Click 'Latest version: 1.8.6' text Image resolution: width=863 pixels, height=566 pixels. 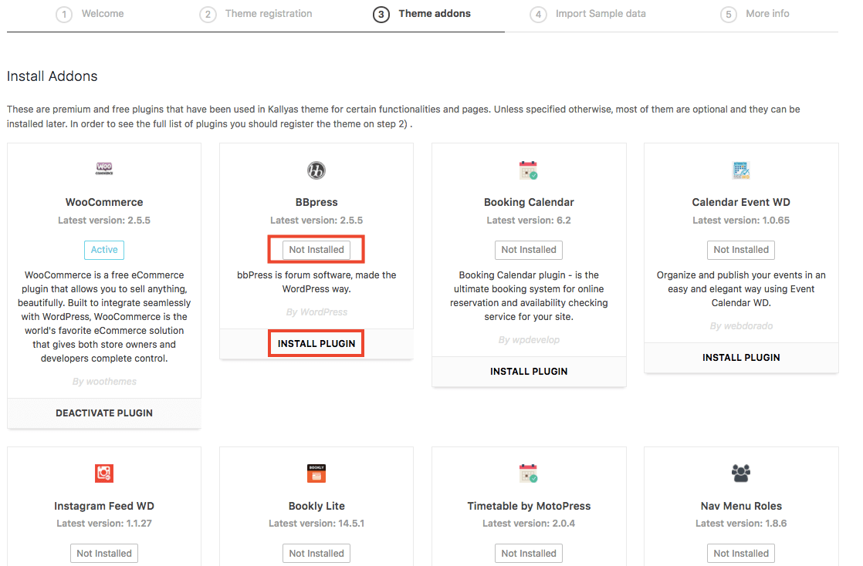tap(741, 524)
